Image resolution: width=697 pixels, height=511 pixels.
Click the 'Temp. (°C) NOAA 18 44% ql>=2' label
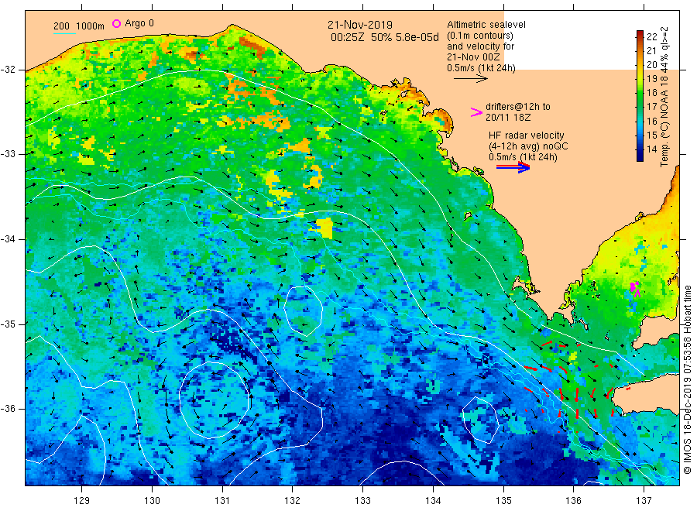[x=664, y=97]
